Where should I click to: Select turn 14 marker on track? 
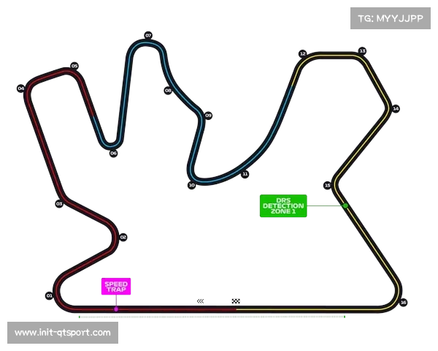click(396, 108)
